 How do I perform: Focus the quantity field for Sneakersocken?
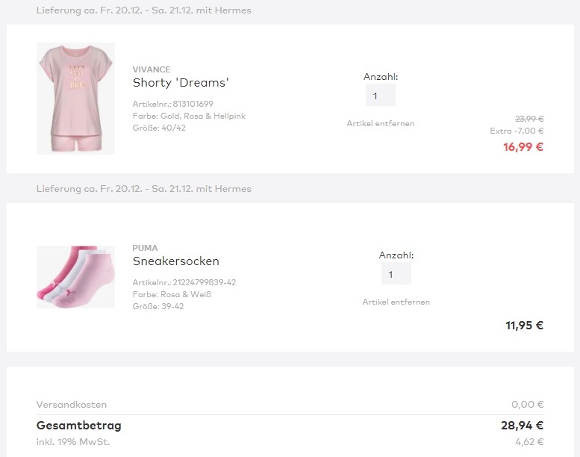[x=396, y=274]
